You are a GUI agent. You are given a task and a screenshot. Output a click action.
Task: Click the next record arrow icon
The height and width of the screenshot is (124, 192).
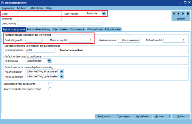coord(183,13)
